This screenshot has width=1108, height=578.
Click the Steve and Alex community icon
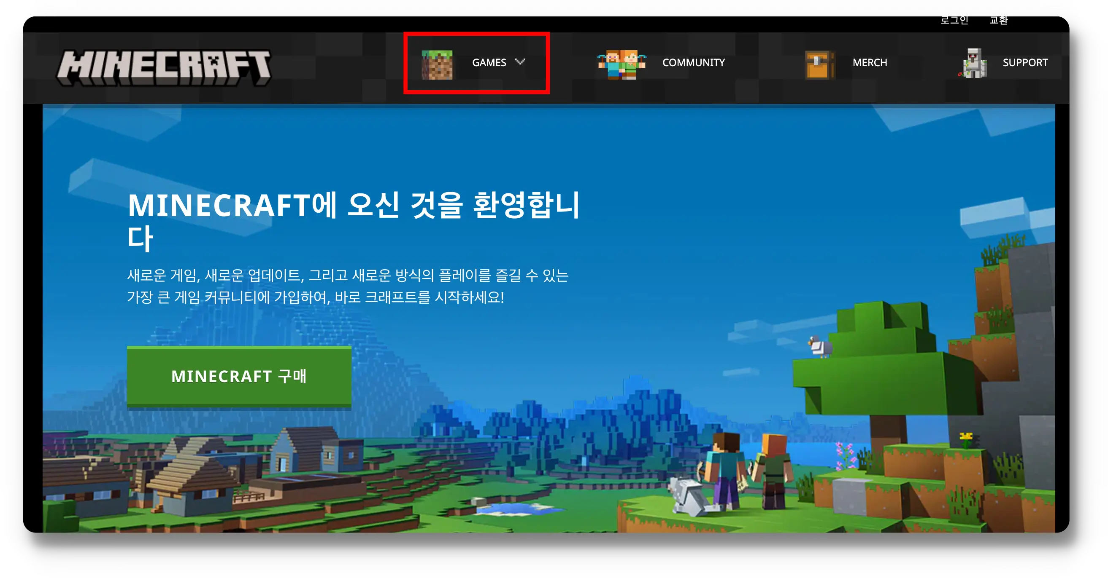[x=621, y=64]
